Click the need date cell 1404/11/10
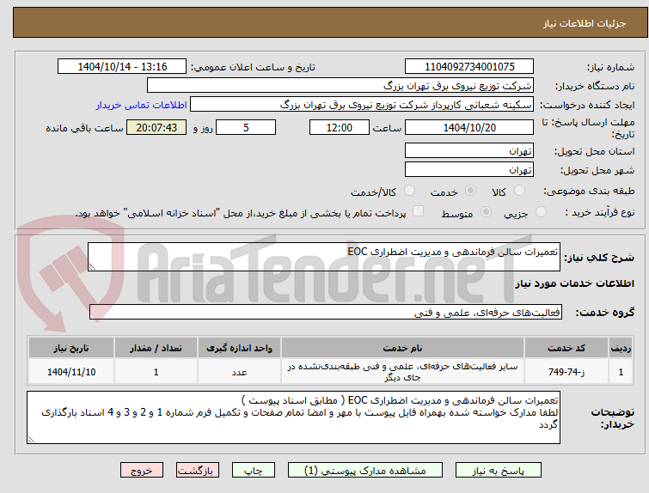The image size is (649, 493). [71, 372]
